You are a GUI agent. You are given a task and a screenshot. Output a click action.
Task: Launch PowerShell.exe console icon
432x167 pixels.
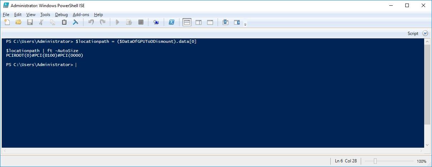pos(171,22)
